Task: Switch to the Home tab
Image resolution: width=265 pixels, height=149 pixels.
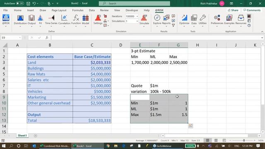Action: 17,10
